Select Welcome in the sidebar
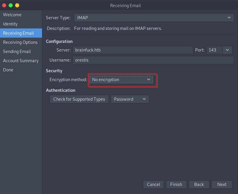 click(x=12, y=15)
